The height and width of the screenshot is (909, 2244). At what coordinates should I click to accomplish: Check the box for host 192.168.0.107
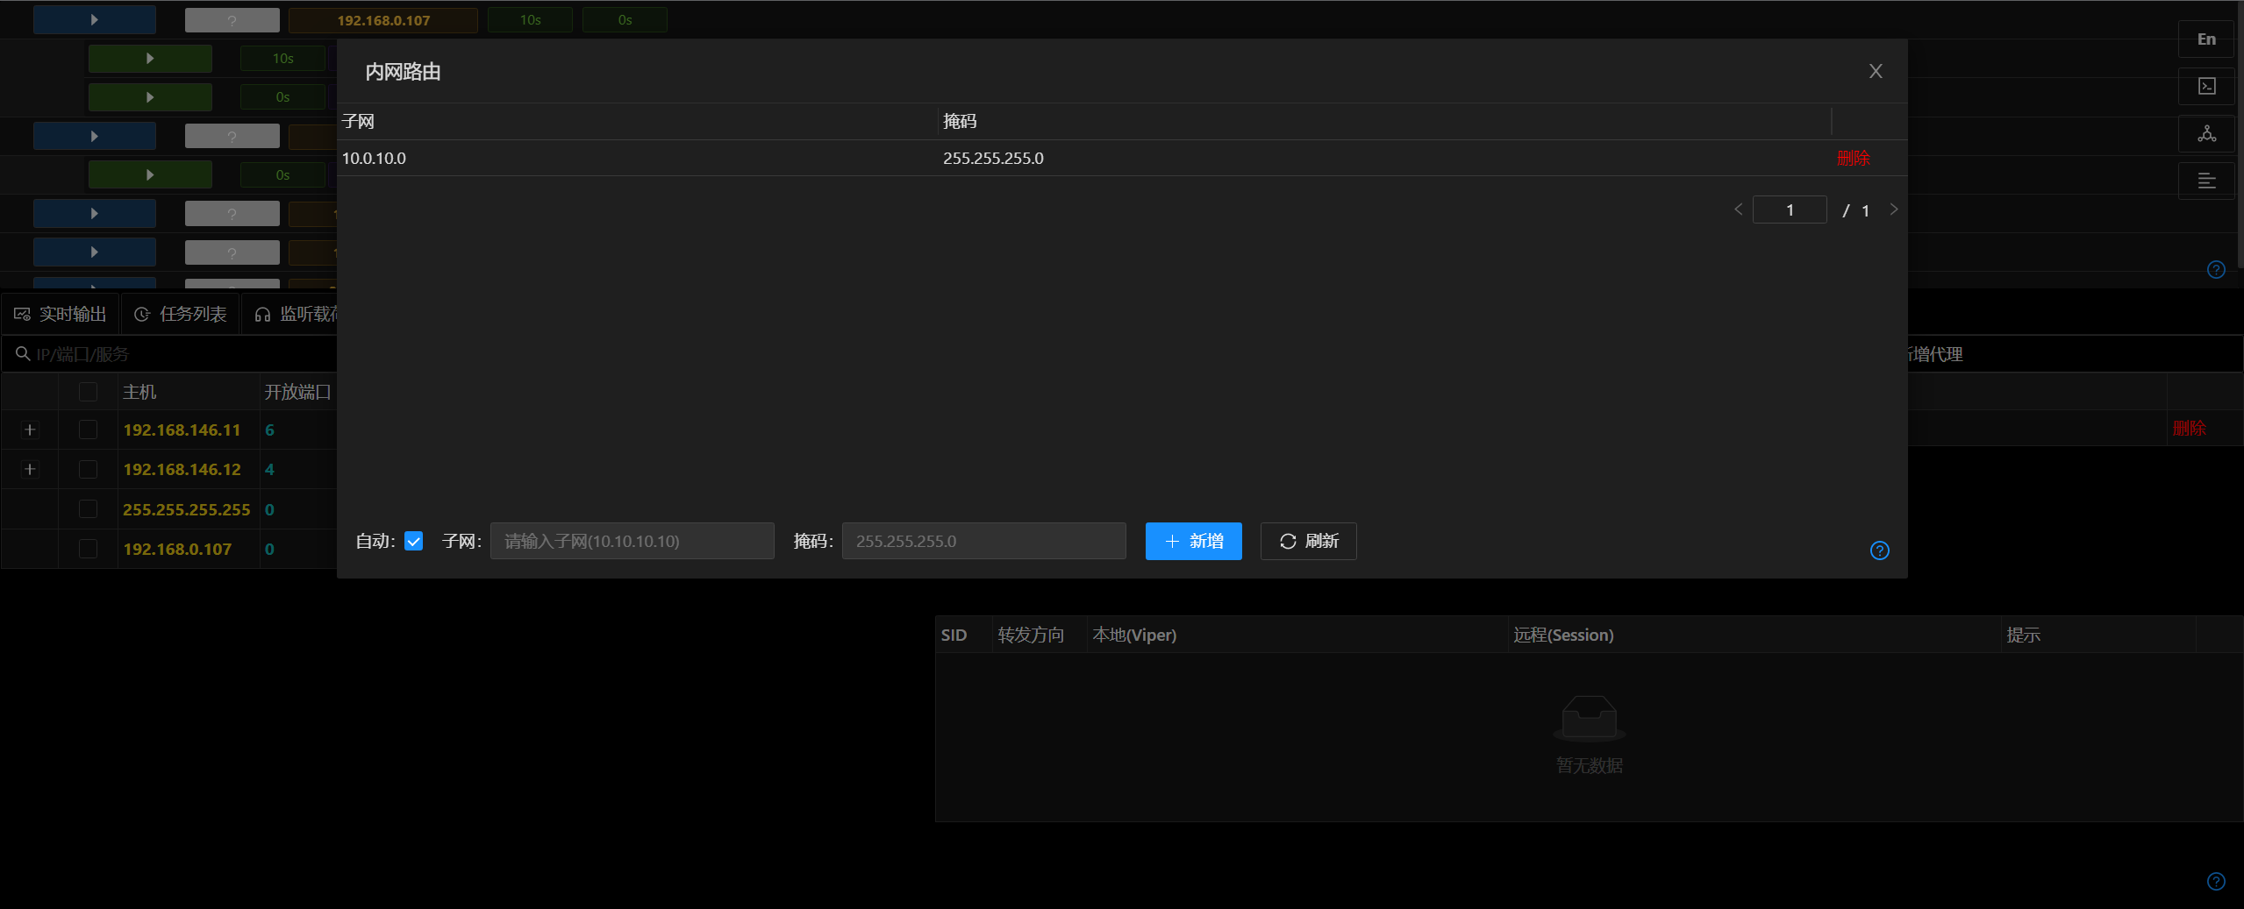(88, 549)
